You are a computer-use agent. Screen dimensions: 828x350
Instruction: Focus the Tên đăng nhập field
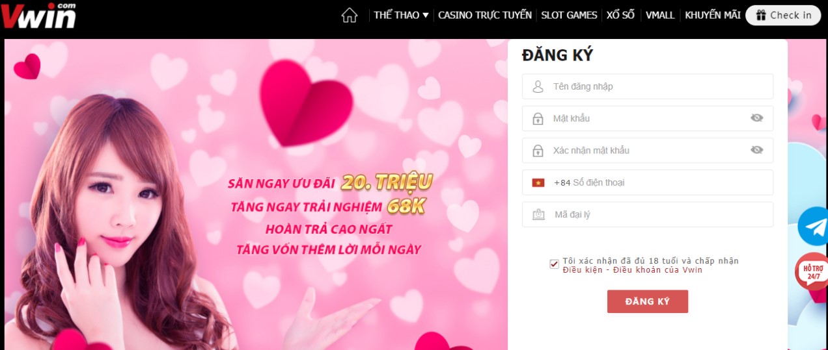pyautogui.click(x=648, y=86)
